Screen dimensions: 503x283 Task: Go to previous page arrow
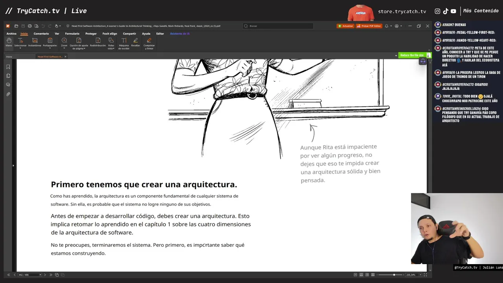[15, 275]
